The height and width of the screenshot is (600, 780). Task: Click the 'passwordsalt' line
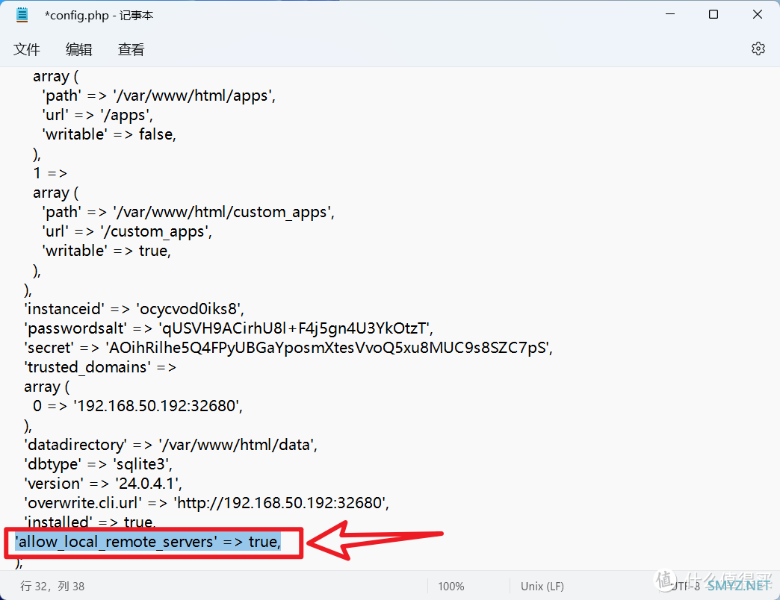point(229,328)
